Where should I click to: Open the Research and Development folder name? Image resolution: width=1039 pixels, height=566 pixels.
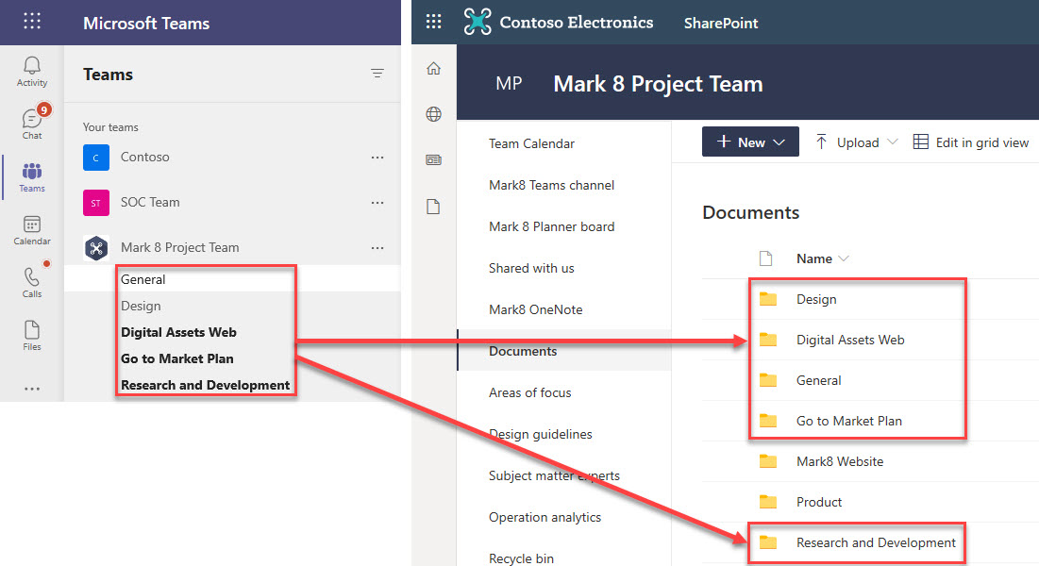(876, 542)
